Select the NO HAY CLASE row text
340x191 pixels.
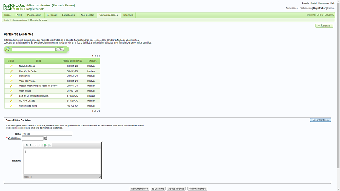[27, 101]
